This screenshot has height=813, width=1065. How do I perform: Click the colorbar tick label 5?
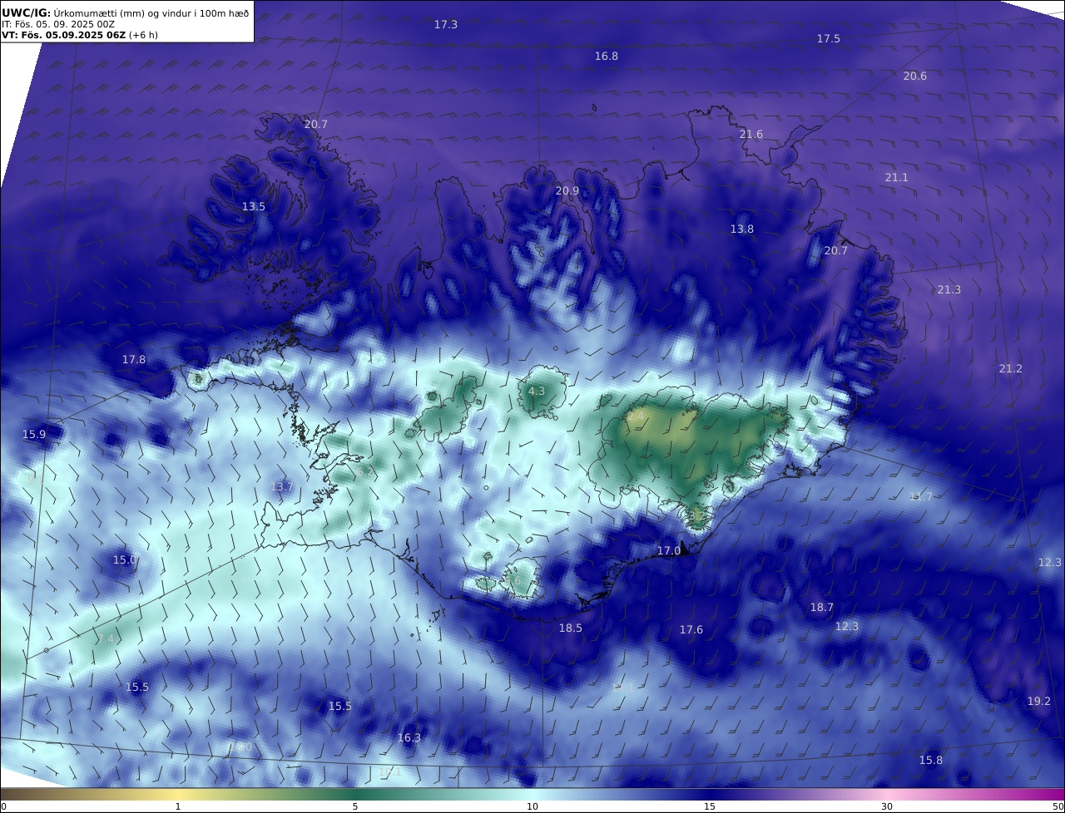click(355, 806)
